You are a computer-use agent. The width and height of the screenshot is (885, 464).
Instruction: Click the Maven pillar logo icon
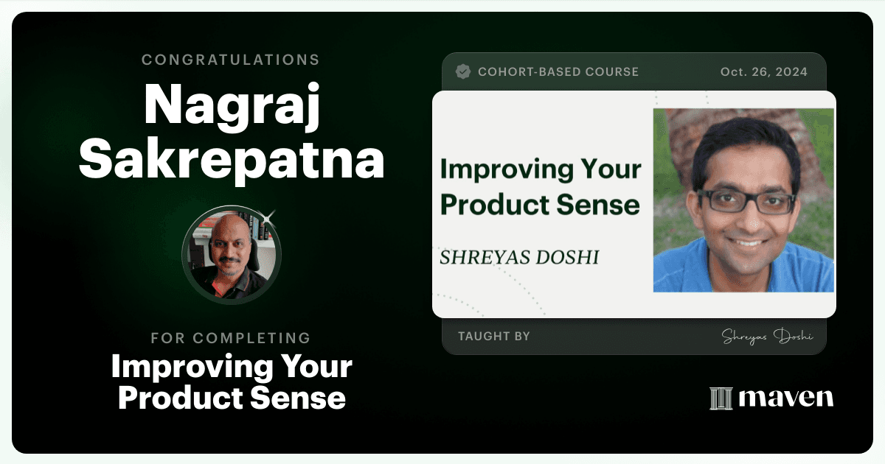pyautogui.click(x=720, y=398)
